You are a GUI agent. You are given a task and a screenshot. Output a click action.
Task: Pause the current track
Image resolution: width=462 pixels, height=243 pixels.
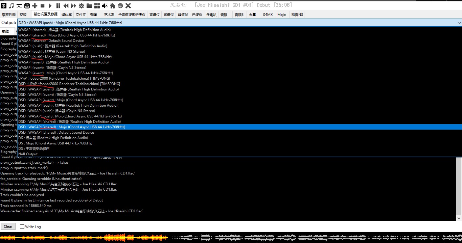tap(58, 5)
